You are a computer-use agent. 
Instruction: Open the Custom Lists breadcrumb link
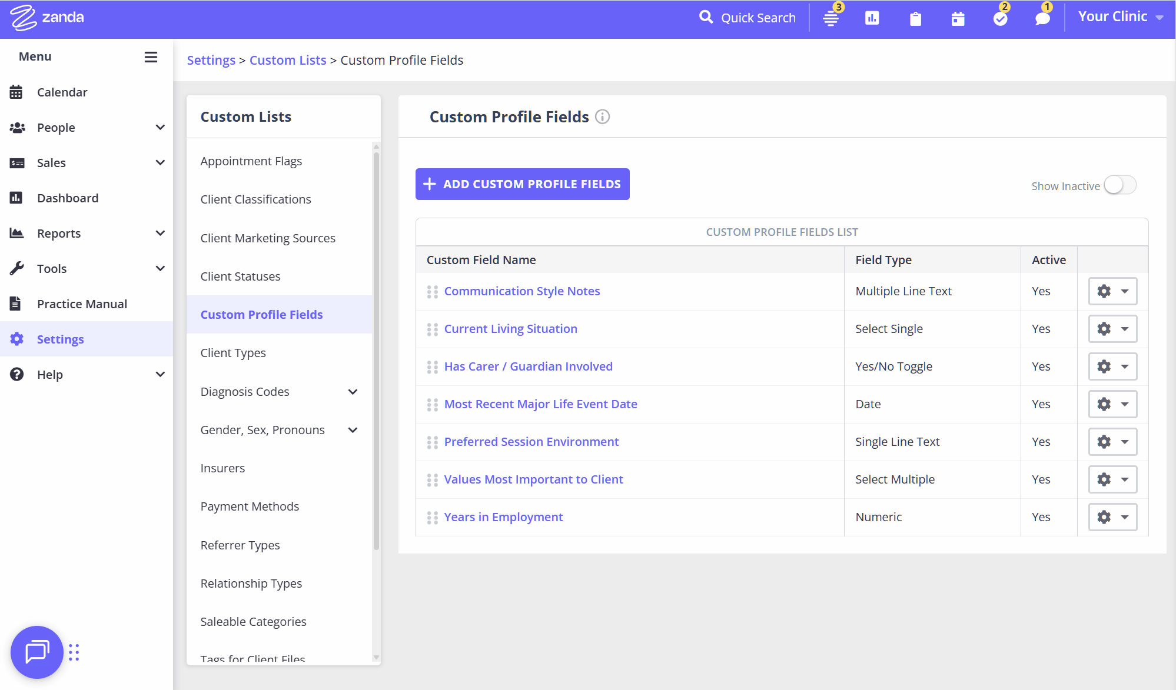coord(288,59)
